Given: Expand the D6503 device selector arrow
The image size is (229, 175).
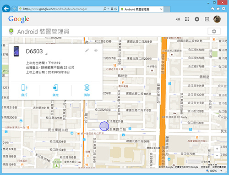Looking at the screenshot, I should point(46,54).
